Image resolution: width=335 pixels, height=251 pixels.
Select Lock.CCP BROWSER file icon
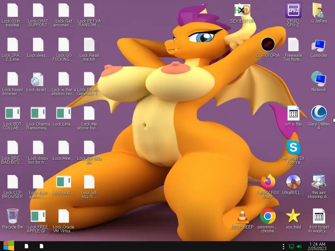tap(13, 182)
